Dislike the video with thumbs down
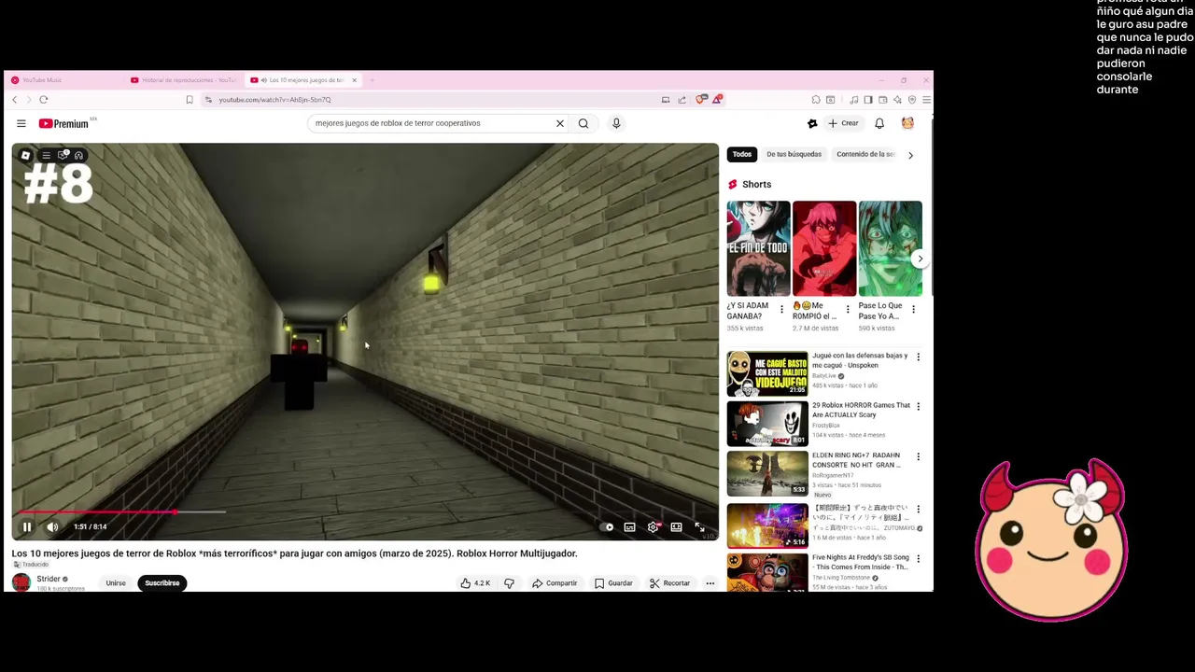The image size is (1195, 672). tap(509, 583)
